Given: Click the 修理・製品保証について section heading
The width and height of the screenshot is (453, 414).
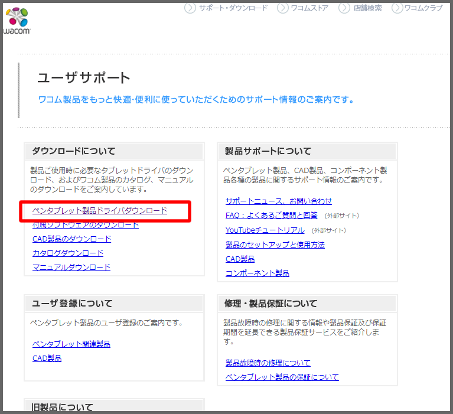Looking at the screenshot, I should pyautogui.click(x=271, y=304).
